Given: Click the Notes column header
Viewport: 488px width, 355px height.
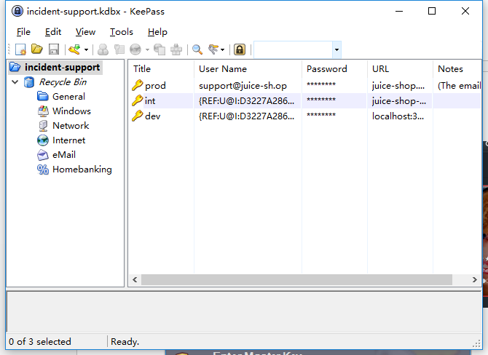Looking at the screenshot, I should point(457,68).
